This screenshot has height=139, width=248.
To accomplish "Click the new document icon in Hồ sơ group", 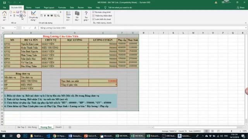I will pyautogui.click(x=11, y=12).
